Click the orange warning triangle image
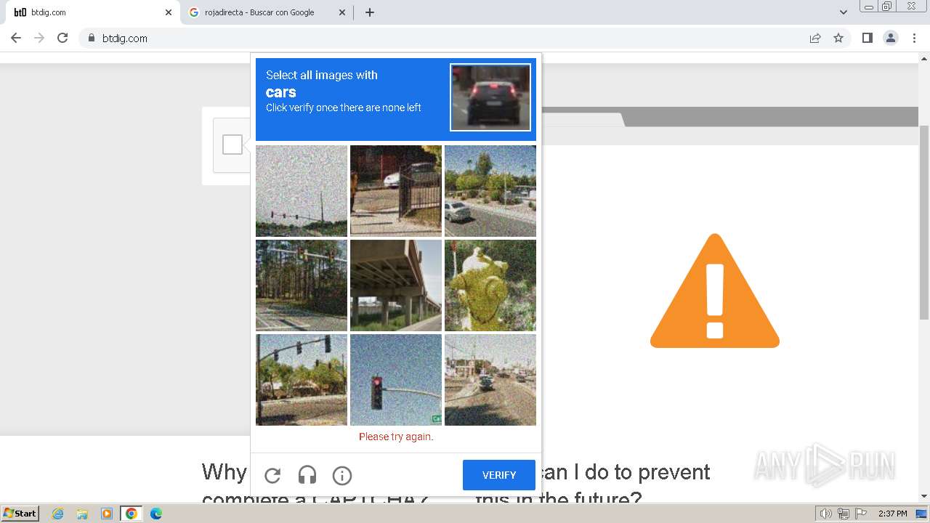Image resolution: width=930 pixels, height=523 pixels. point(715,291)
